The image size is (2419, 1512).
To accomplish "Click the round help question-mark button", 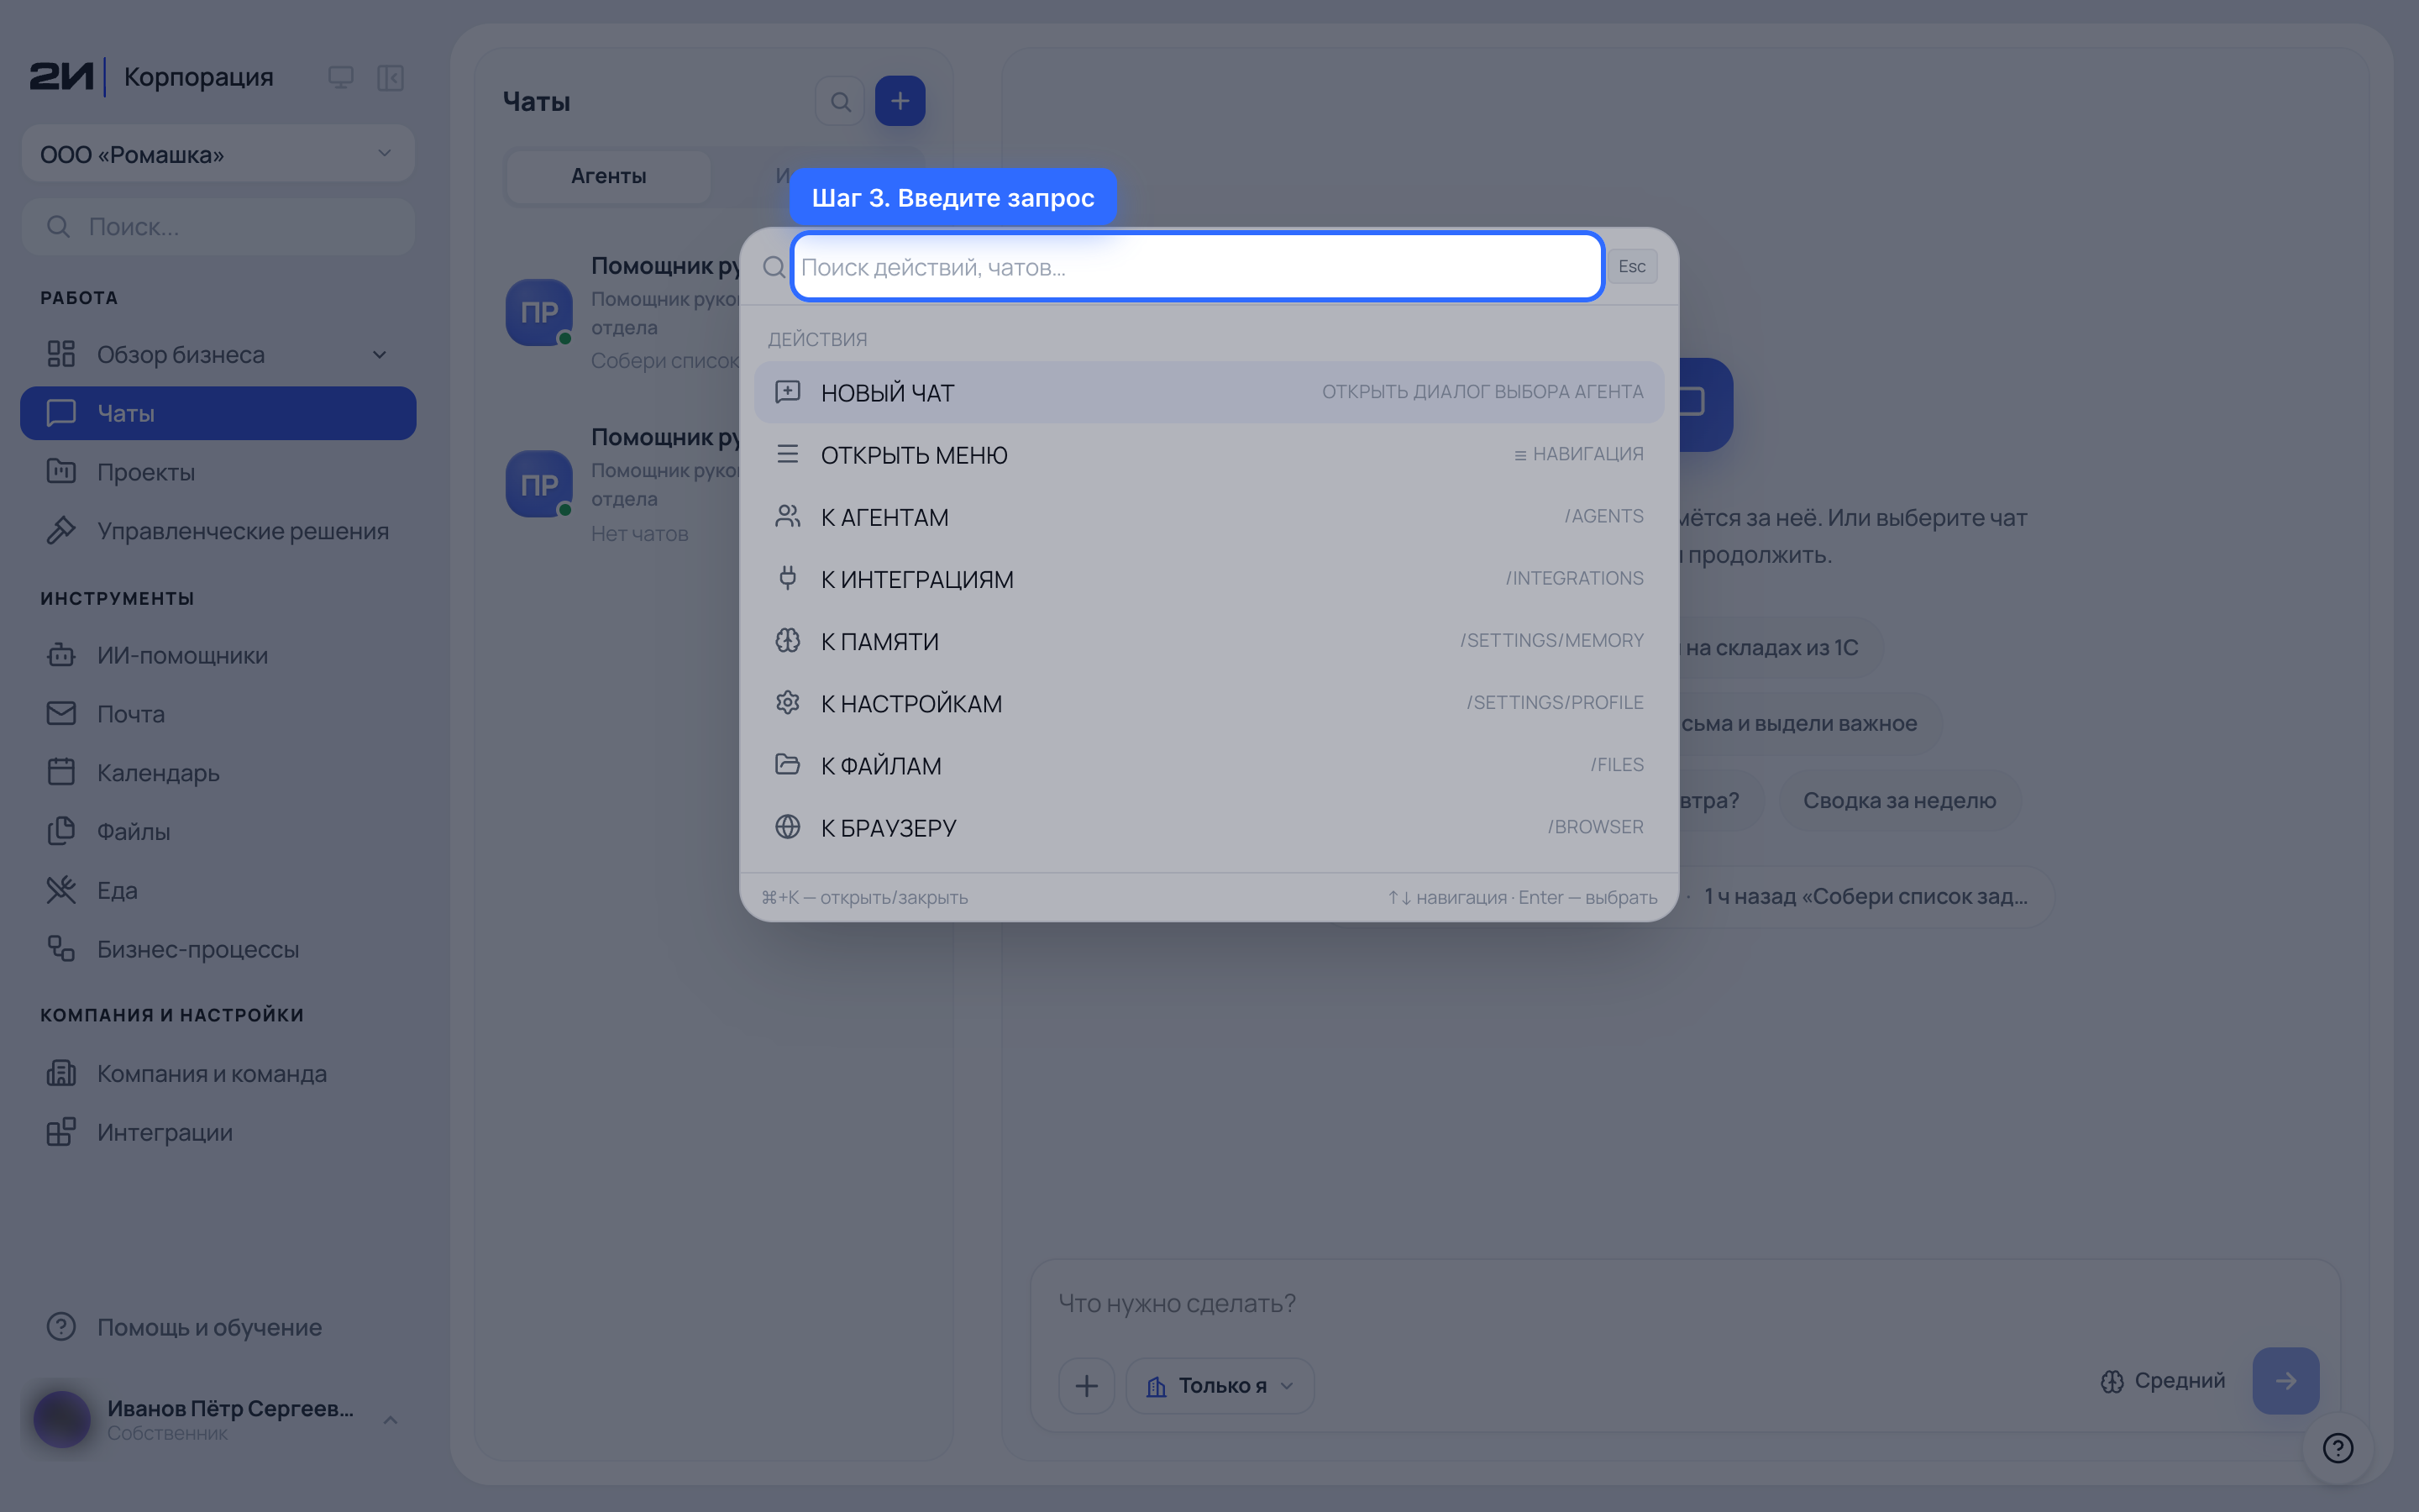I will [x=2338, y=1448].
